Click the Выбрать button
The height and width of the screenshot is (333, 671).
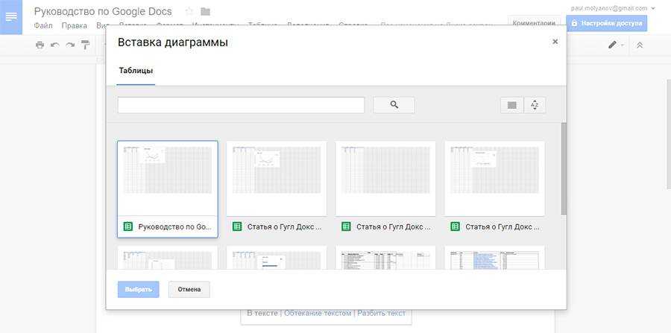pyautogui.click(x=138, y=289)
